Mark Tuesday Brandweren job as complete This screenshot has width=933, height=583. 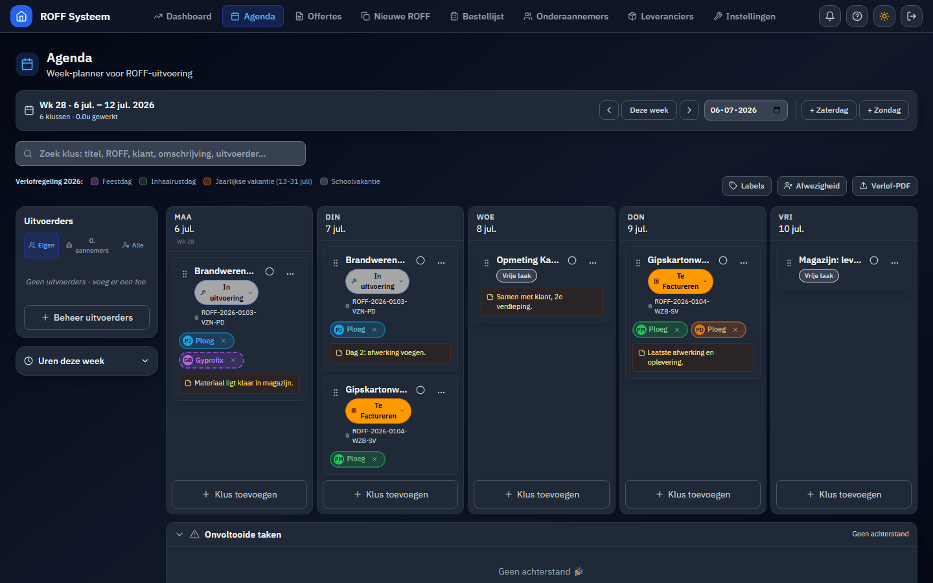[x=420, y=260]
